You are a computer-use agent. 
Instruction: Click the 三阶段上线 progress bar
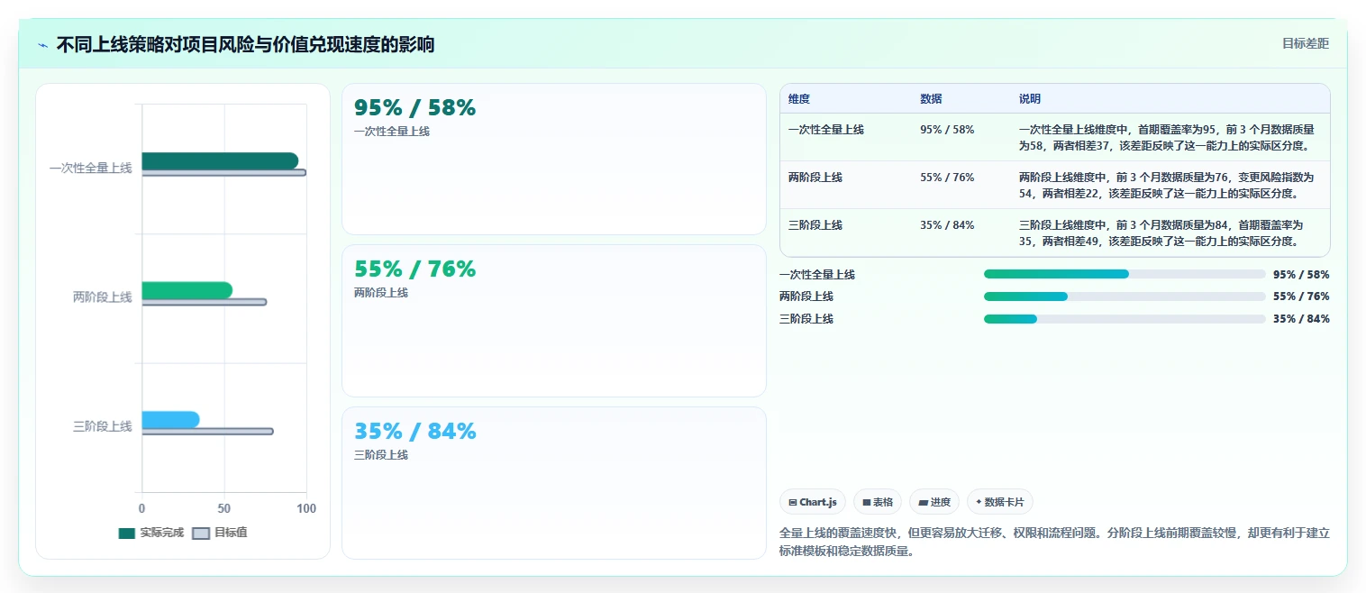click(x=1125, y=319)
